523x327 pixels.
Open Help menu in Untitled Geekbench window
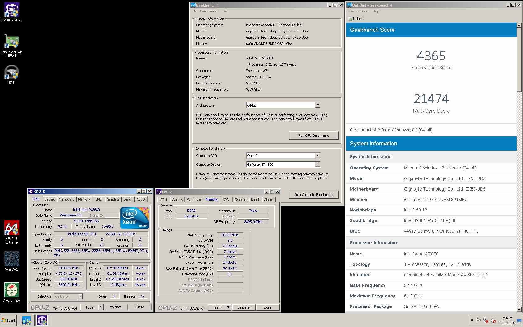pos(376,11)
